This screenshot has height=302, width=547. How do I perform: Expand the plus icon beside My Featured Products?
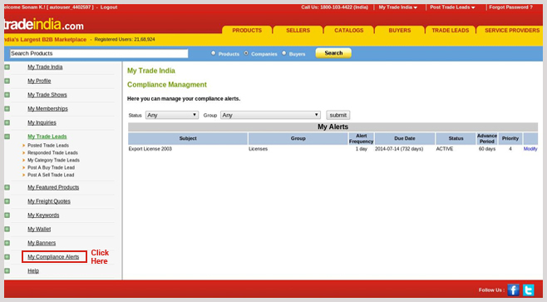[x=7, y=187]
